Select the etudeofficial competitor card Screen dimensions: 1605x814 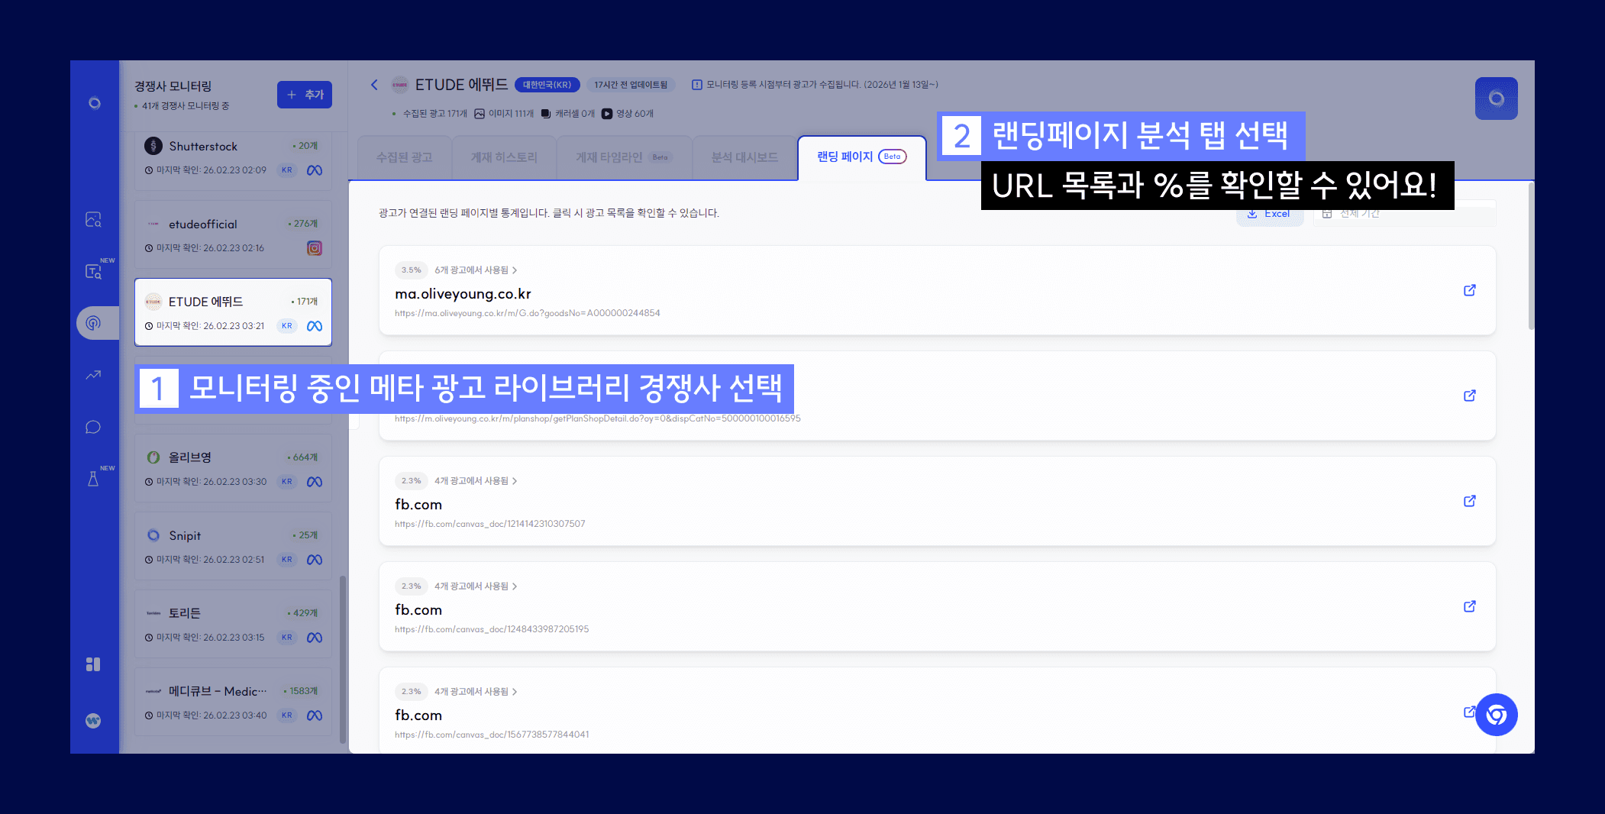pyautogui.click(x=233, y=234)
